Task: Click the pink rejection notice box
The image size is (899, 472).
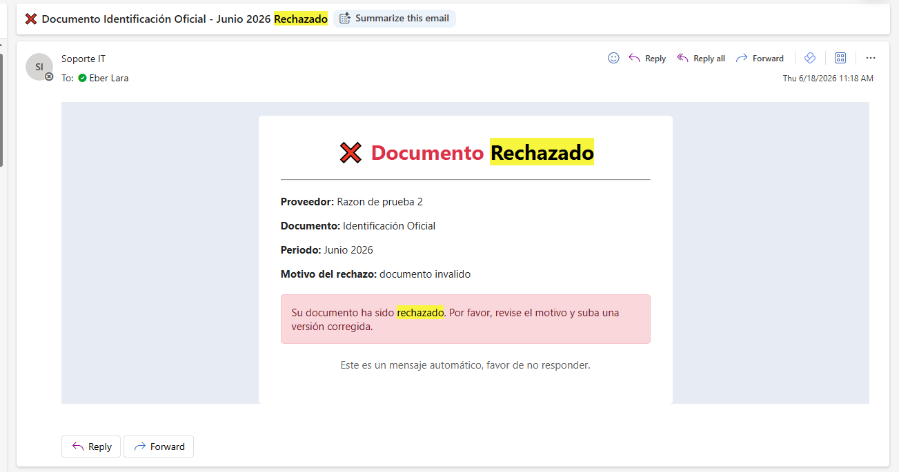Action: [x=466, y=319]
